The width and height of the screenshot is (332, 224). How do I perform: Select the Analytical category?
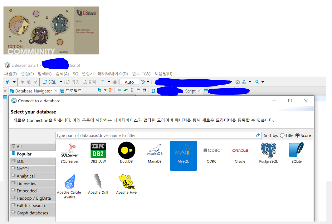tap(33, 176)
